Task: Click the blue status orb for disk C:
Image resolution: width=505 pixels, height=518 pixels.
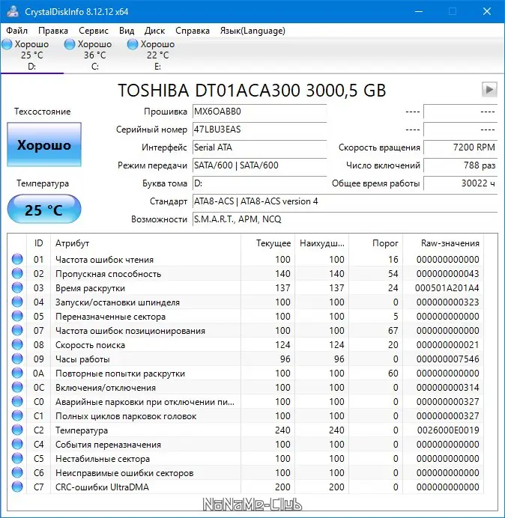Action: pyautogui.click(x=70, y=44)
